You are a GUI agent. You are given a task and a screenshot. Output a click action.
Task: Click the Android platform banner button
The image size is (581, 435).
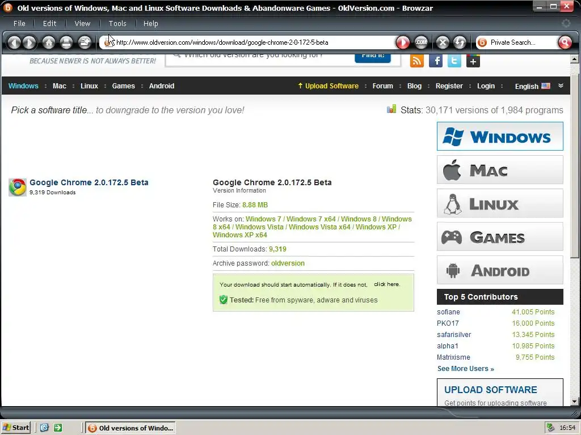point(500,270)
